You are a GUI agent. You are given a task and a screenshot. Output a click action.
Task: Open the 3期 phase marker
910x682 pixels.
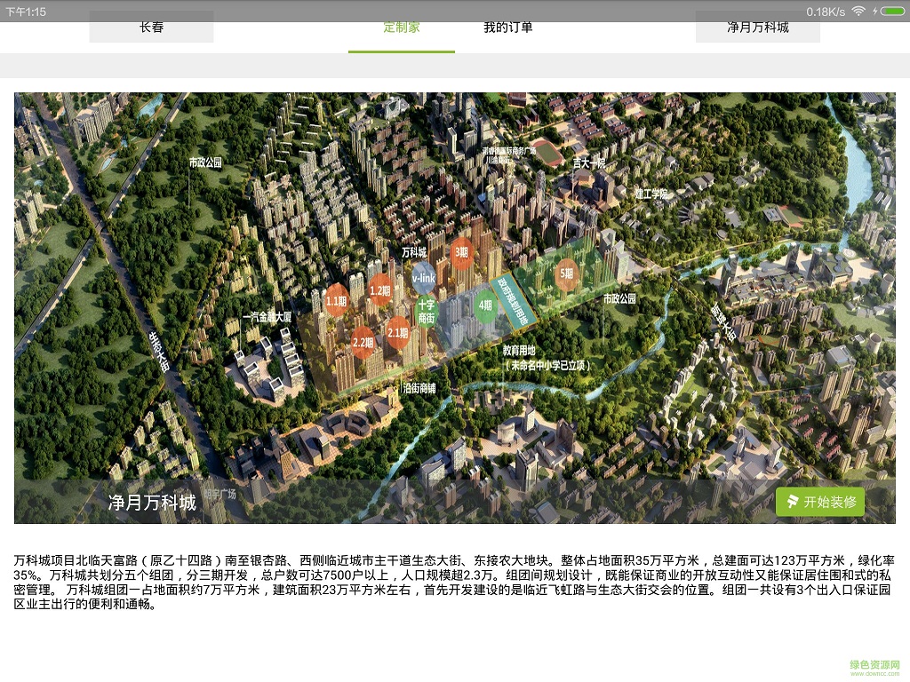460,253
